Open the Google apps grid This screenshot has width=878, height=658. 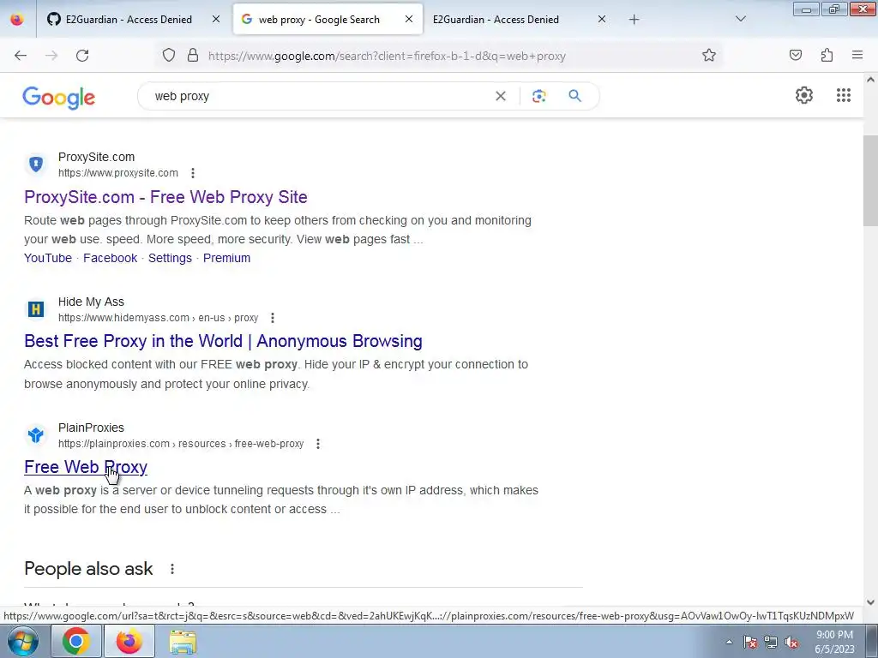click(844, 95)
